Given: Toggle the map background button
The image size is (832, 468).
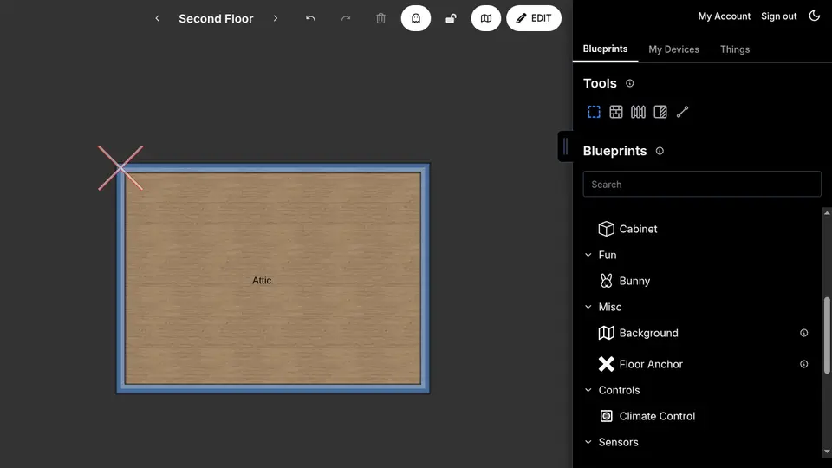Looking at the screenshot, I should pyautogui.click(x=485, y=18).
